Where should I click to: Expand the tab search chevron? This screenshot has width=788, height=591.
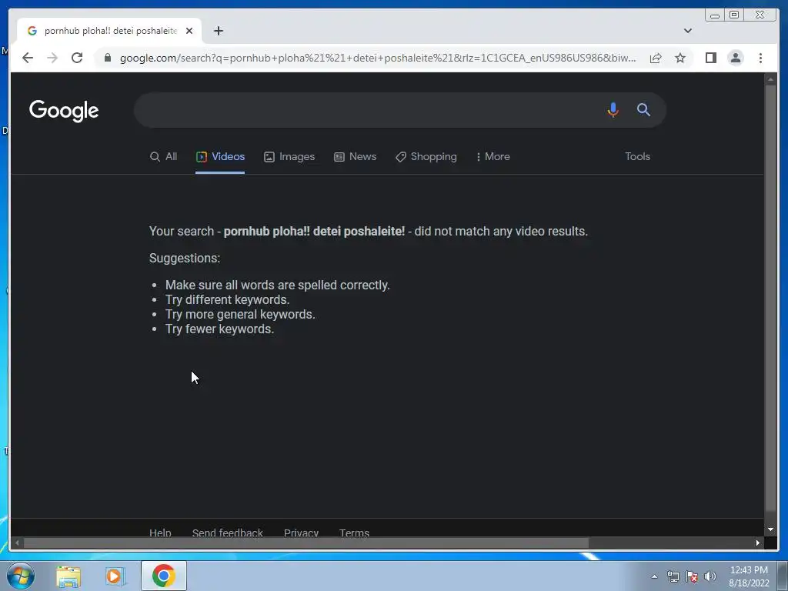(688, 31)
